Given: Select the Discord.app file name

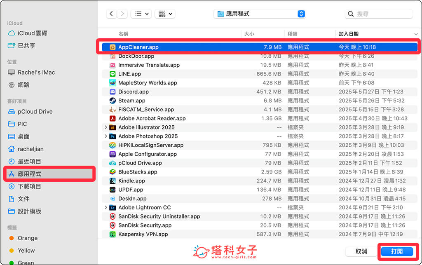Looking at the screenshot, I should click(134, 91).
